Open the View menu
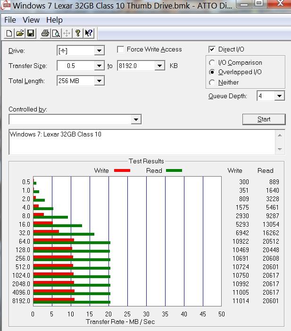 point(31,20)
